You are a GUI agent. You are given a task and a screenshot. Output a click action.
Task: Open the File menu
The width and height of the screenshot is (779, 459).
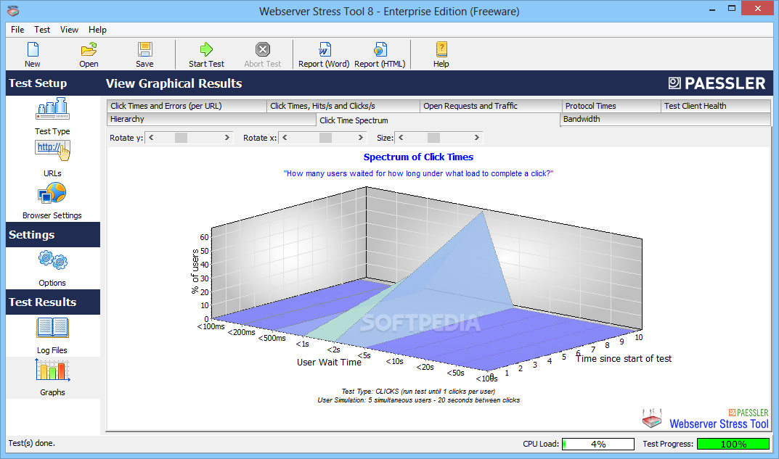tap(17, 30)
